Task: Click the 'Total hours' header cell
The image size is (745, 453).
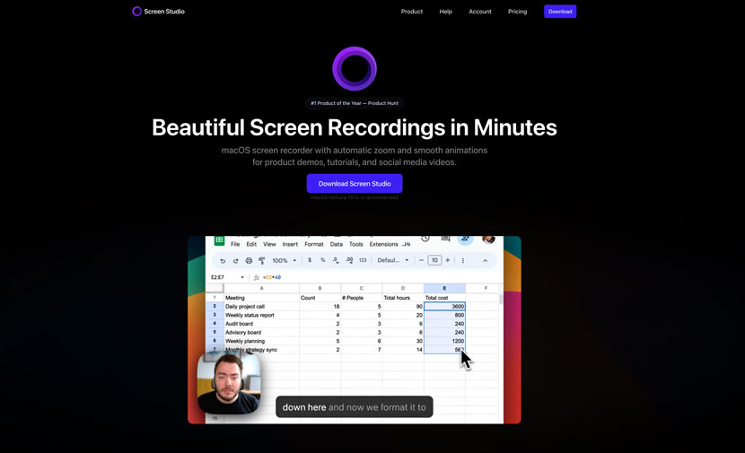Action: click(403, 298)
